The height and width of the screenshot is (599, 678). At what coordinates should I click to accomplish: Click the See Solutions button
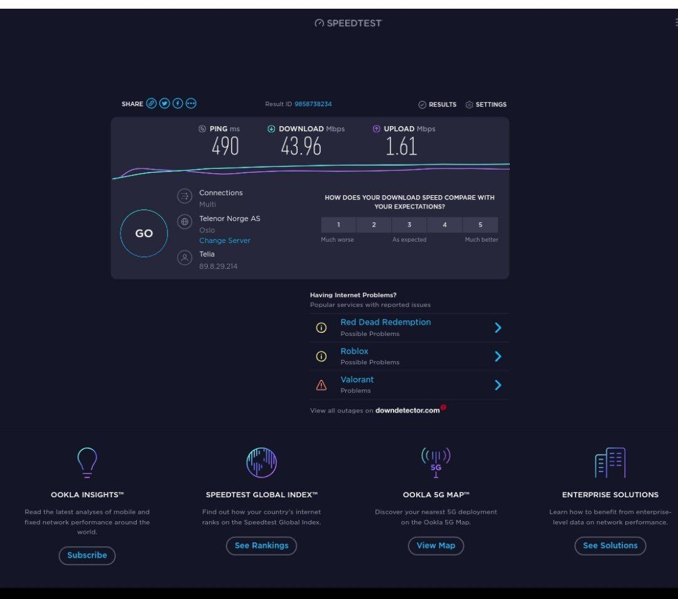[x=610, y=546]
